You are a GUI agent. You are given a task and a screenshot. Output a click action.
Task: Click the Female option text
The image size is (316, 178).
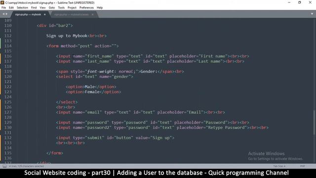92,92
